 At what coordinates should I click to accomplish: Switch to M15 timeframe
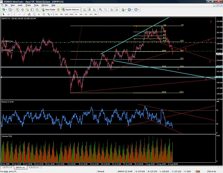66,14
